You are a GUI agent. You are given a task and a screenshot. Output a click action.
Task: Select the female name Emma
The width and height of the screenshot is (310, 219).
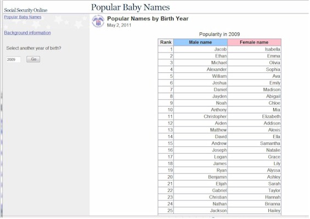[274, 56]
